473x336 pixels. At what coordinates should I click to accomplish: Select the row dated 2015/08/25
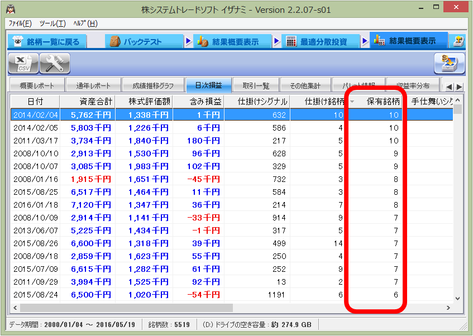[x=232, y=192]
